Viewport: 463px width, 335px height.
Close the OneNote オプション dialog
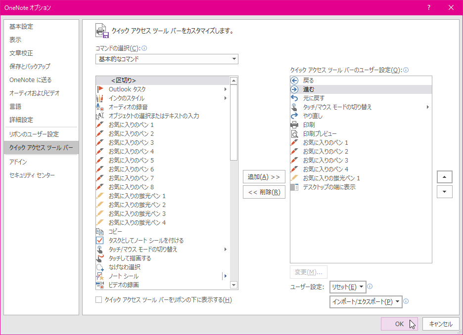click(451, 8)
